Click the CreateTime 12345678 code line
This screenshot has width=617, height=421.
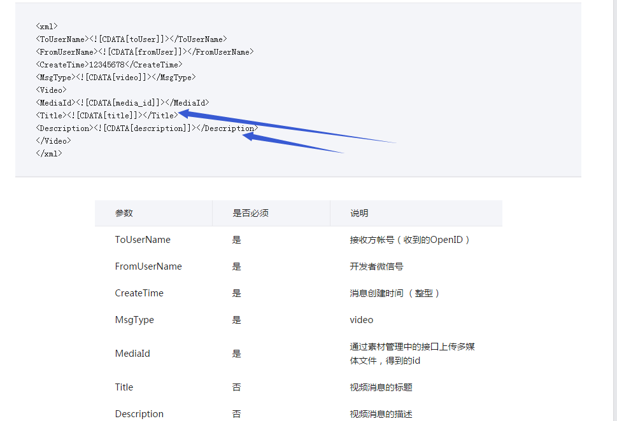109,64
